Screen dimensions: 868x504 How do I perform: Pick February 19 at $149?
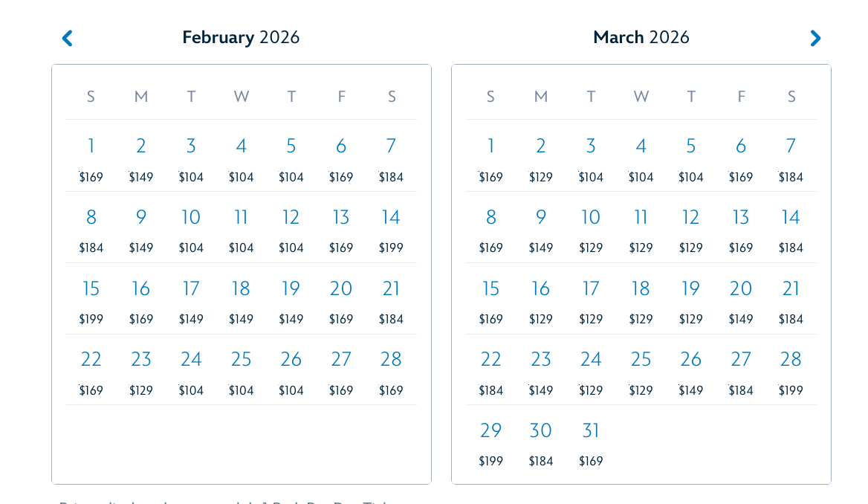(291, 299)
